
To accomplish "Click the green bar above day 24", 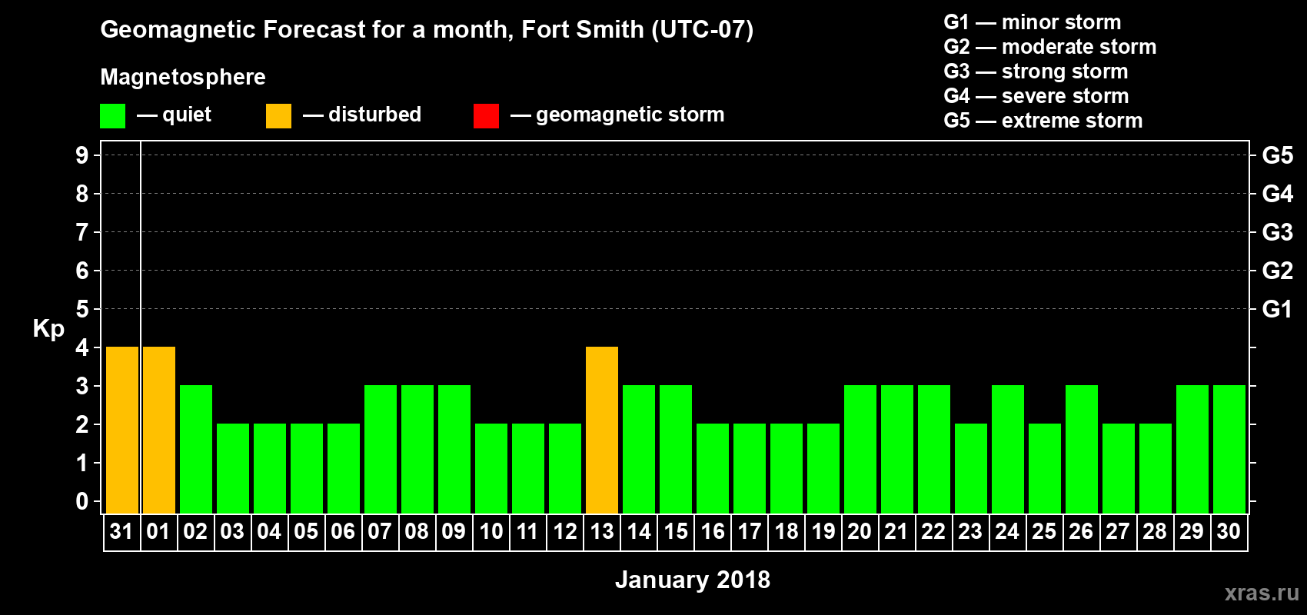I will pos(1008,450).
